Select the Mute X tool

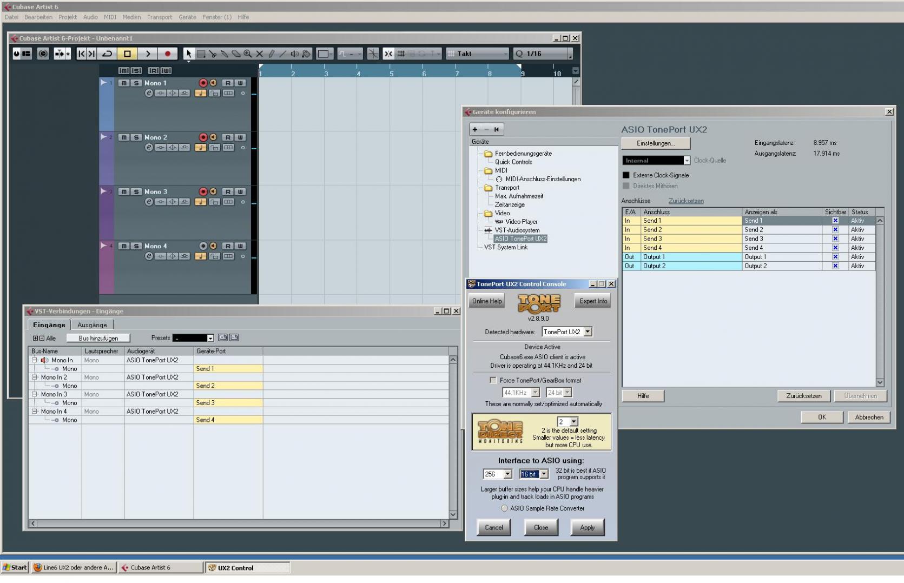click(259, 54)
